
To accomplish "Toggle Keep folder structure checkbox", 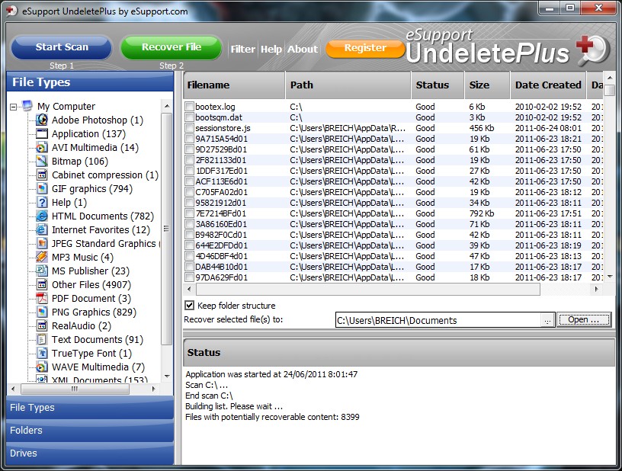I will (190, 306).
